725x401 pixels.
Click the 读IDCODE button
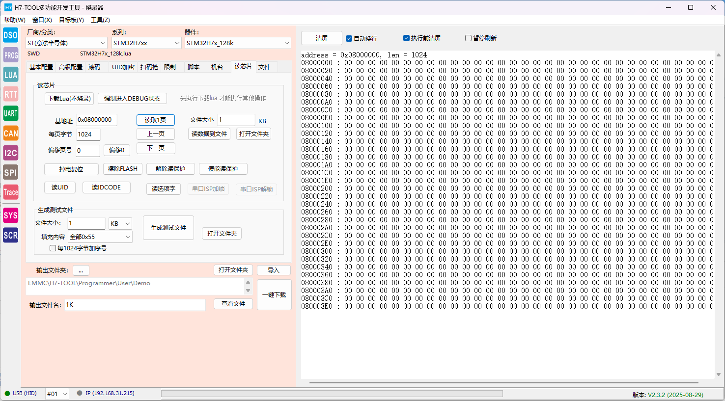tap(106, 187)
